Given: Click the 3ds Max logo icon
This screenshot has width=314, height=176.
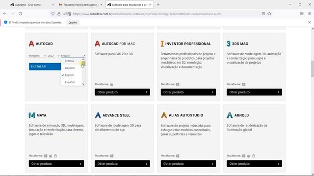Looking at the screenshot, I should pos(229,44).
